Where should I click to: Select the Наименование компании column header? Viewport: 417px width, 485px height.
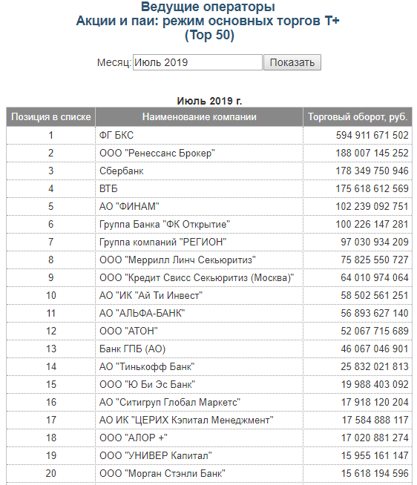pyautogui.click(x=199, y=117)
